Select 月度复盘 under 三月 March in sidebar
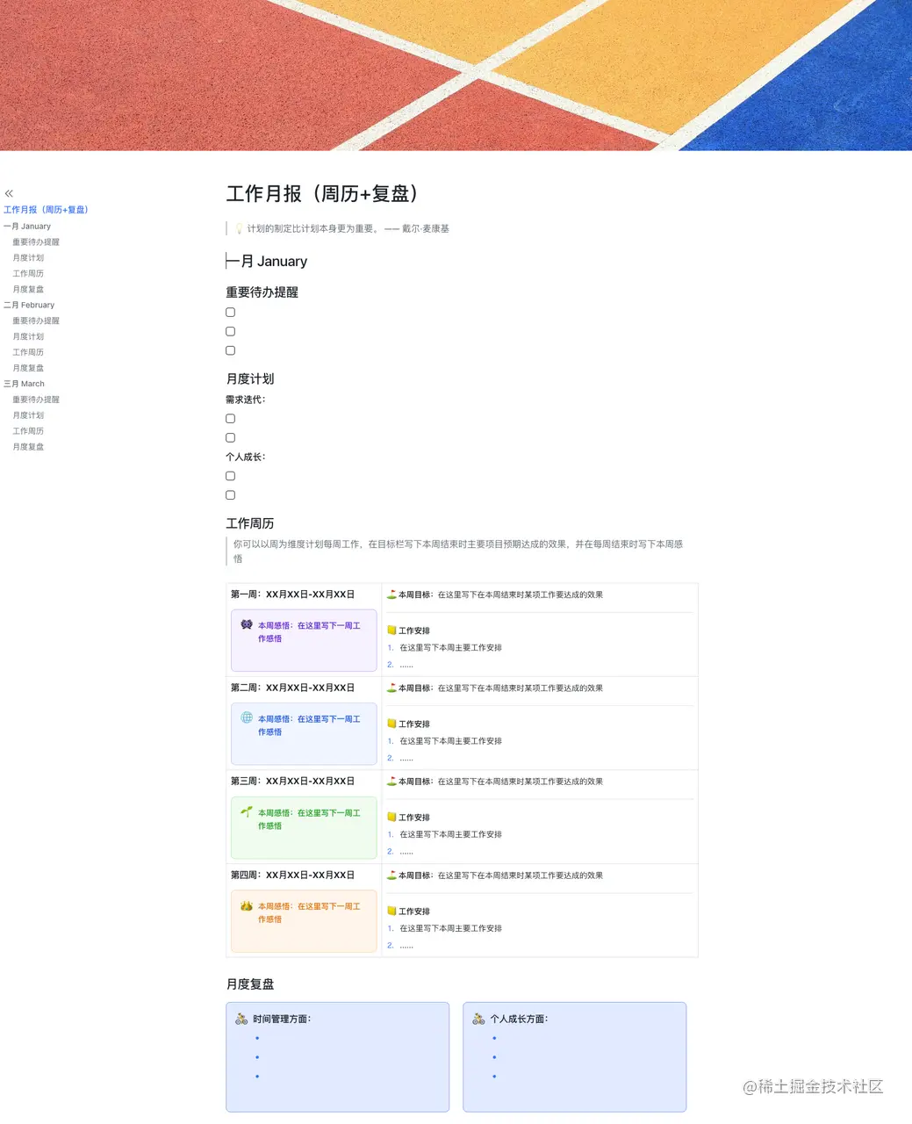Image resolution: width=912 pixels, height=1124 pixels. tap(27, 446)
